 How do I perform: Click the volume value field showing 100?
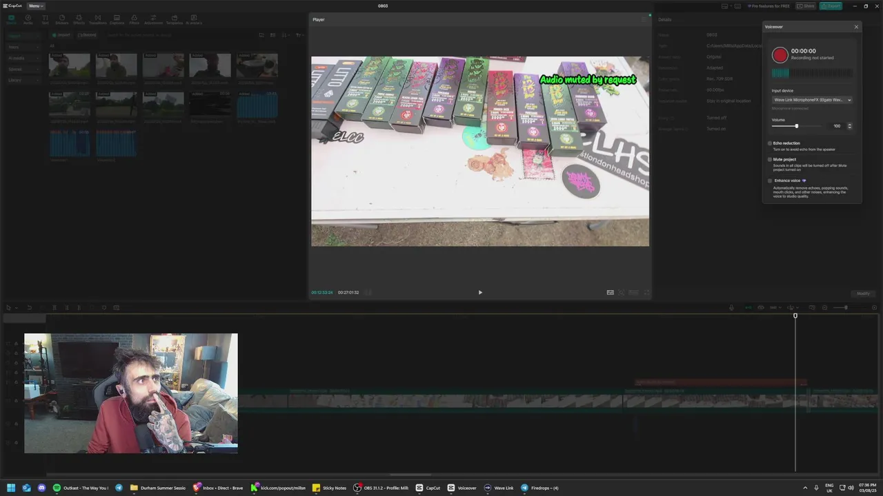[836, 126]
